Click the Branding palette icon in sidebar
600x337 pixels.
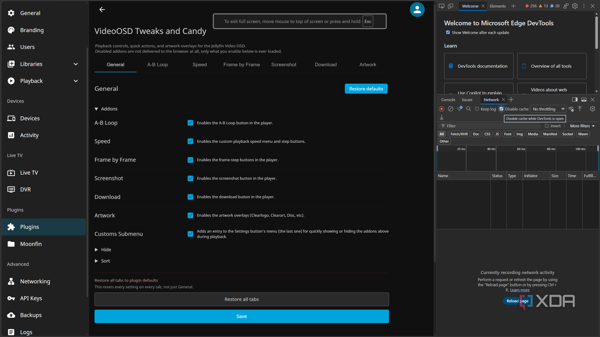point(11,30)
